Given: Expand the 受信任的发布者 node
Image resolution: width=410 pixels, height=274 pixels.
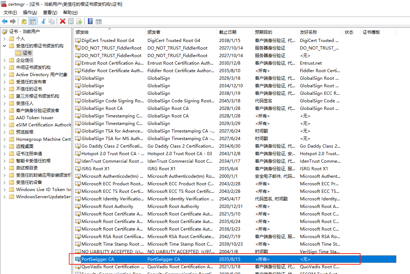Looking at the screenshot, I should (4, 82).
